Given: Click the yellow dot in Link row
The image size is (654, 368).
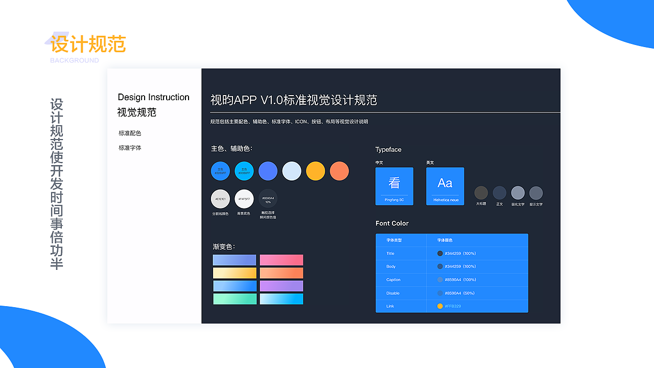Looking at the screenshot, I should pyautogui.click(x=440, y=306).
